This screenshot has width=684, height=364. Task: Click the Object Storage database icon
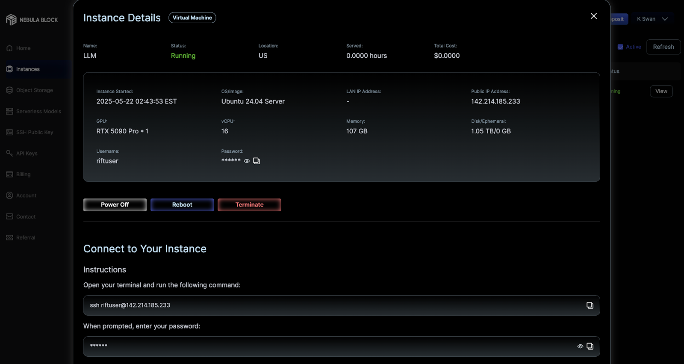pos(9,90)
